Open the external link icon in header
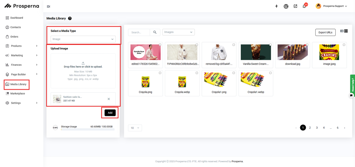This screenshot has height=167, width=355. 296,6
